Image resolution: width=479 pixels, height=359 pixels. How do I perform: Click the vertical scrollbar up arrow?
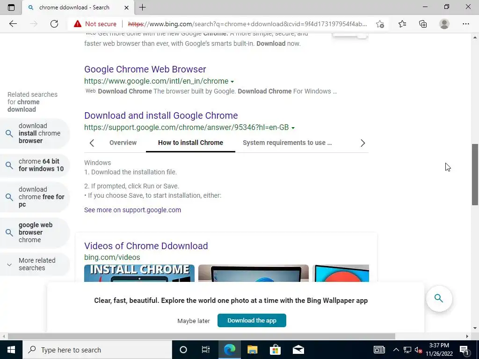[x=475, y=37]
